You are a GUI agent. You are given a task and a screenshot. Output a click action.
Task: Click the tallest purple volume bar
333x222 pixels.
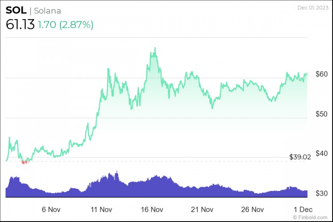[x=117, y=184]
